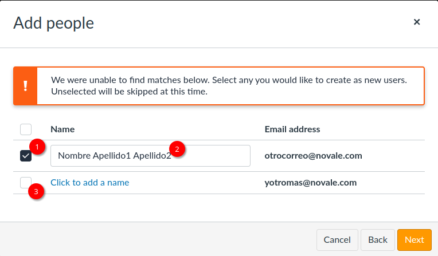
Task: Click the yotromas@novale.com email address
Action: (x=311, y=183)
